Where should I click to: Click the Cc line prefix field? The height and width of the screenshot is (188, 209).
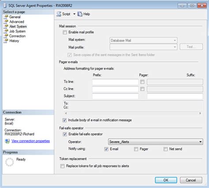pyautogui.click(x=116, y=89)
